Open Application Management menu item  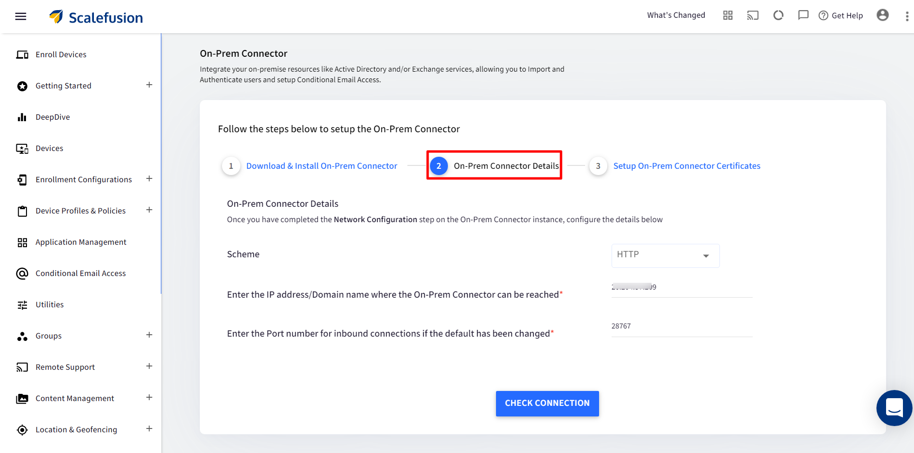(x=80, y=242)
